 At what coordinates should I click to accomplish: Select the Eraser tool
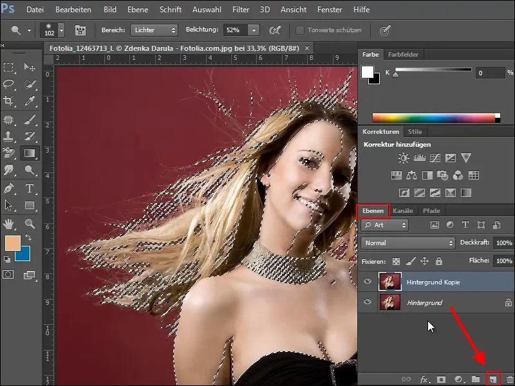click(x=8, y=153)
